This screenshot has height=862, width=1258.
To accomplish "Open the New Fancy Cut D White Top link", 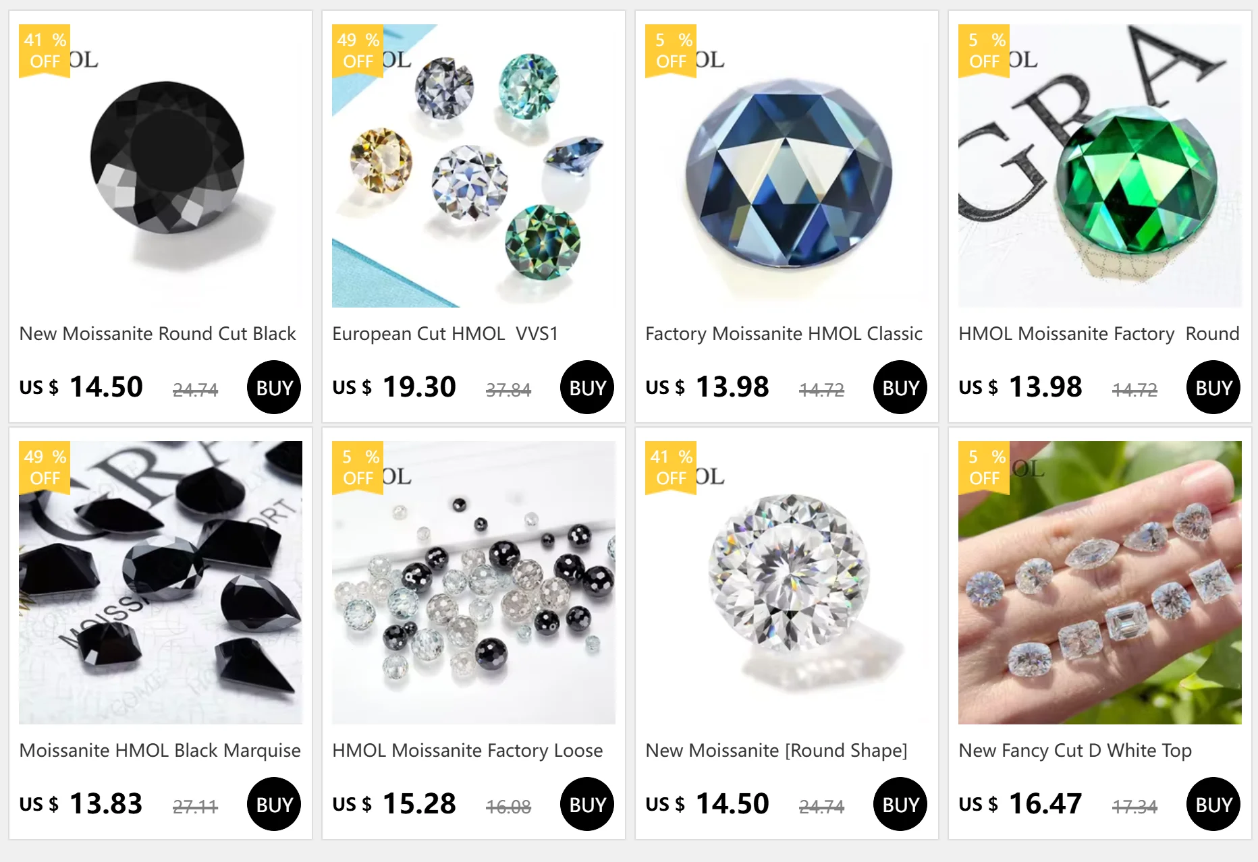I will pos(1075,751).
